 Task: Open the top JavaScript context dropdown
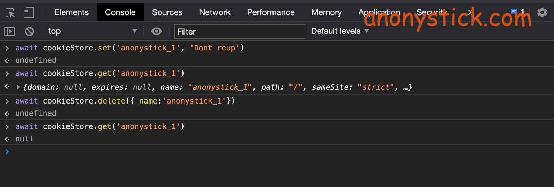[x=92, y=31]
